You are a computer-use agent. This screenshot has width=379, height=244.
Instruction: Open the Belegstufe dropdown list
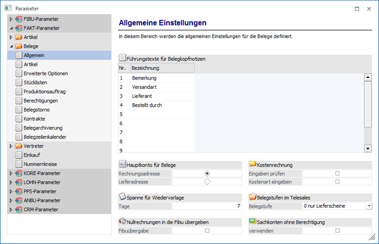(368, 206)
